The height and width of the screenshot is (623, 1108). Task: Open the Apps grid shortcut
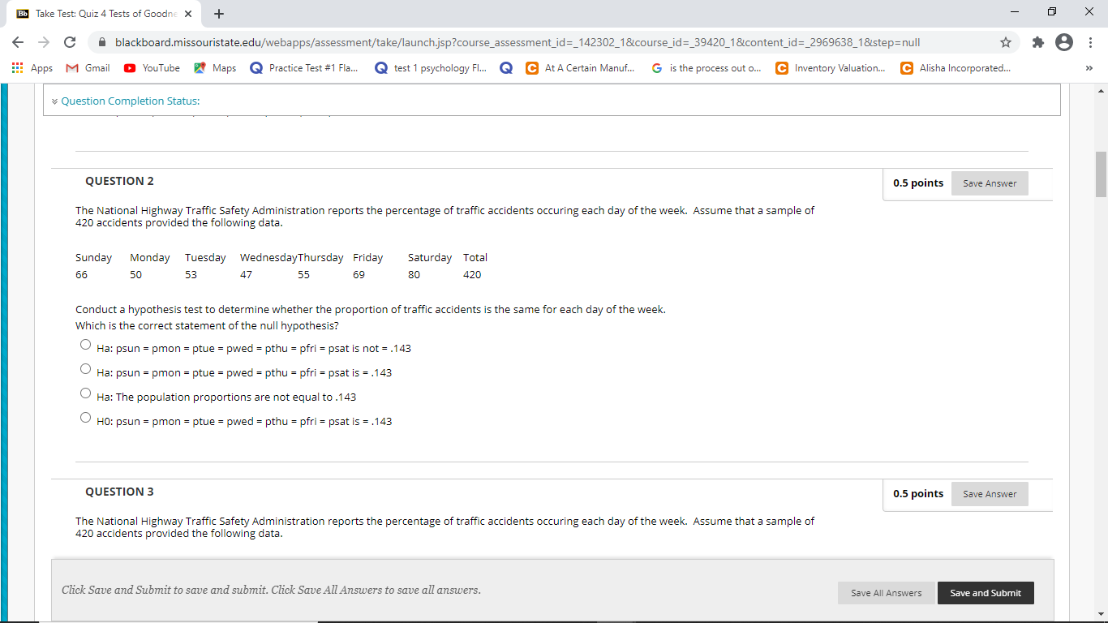tap(32, 68)
